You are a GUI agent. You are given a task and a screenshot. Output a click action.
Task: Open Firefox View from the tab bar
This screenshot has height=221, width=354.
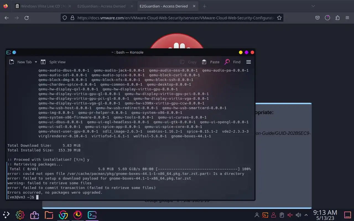pyautogui.click(x=6, y=6)
